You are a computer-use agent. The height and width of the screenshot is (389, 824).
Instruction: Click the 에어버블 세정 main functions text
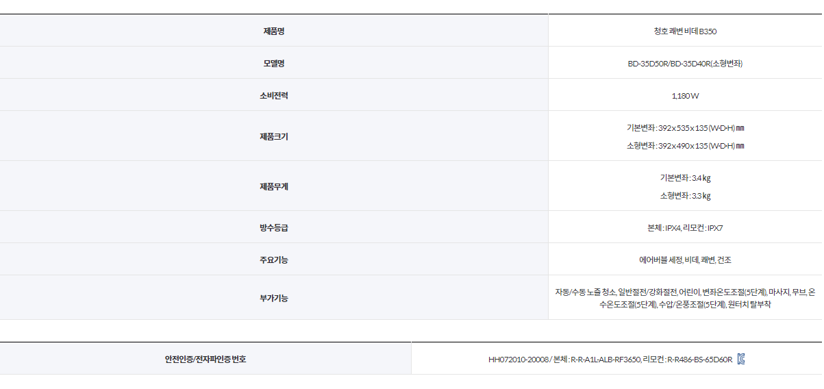point(685,260)
